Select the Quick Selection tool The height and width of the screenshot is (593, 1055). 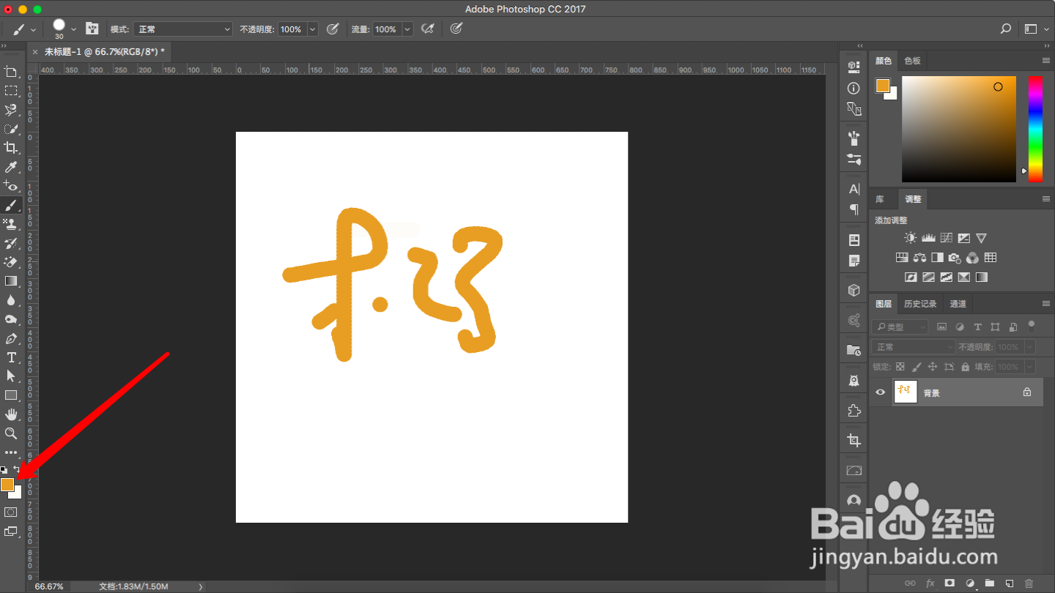11,129
